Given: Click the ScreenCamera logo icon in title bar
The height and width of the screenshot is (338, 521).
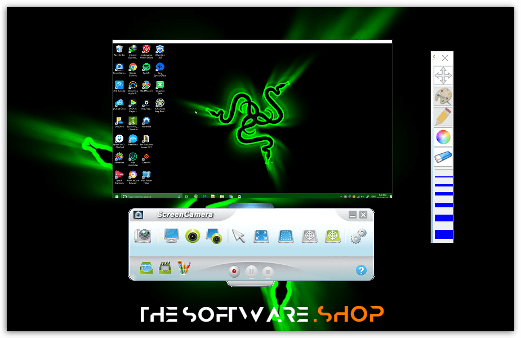Looking at the screenshot, I should pyautogui.click(x=138, y=215).
